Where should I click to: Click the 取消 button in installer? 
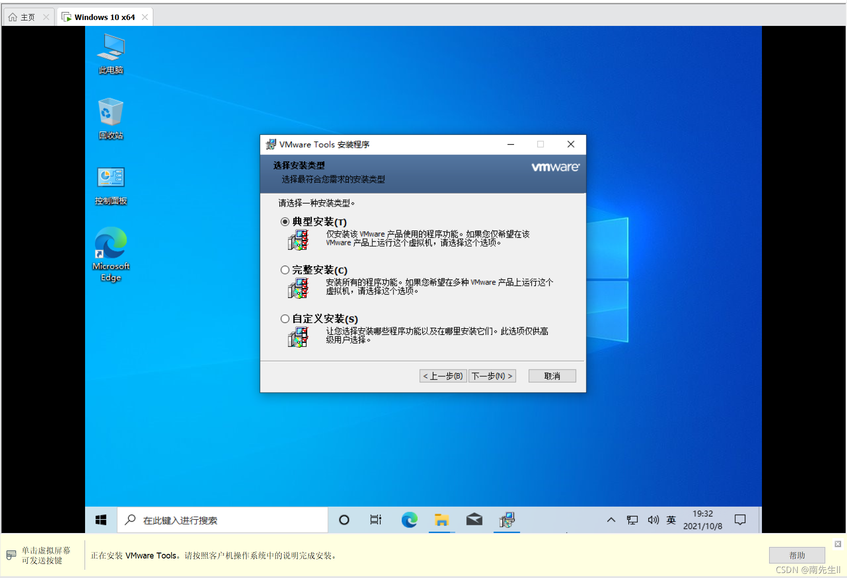coord(552,376)
